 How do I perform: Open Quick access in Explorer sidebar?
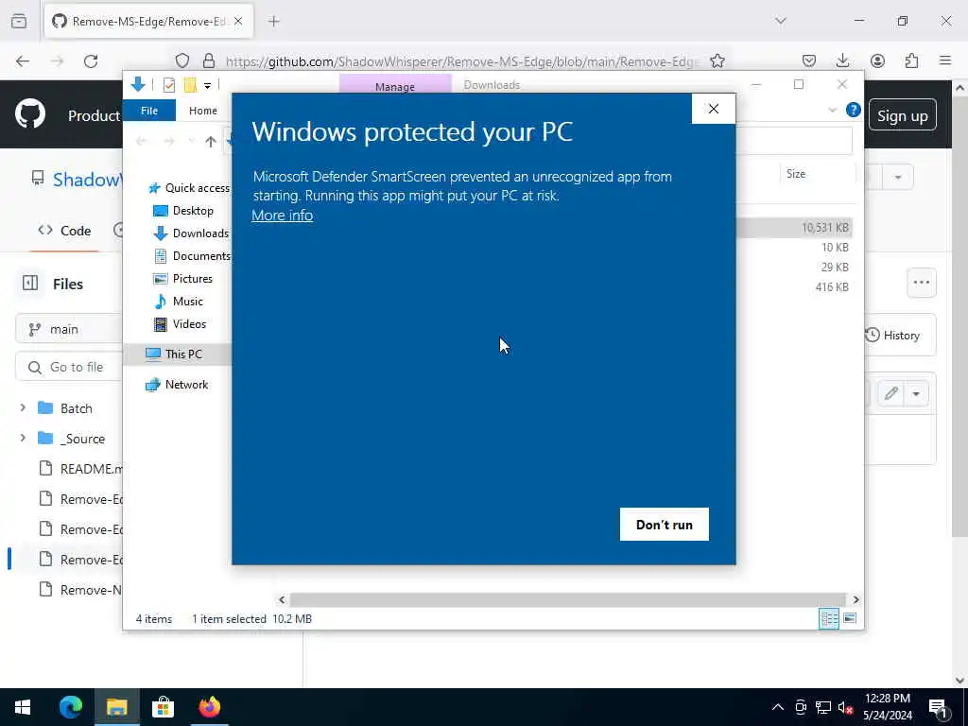coord(197,188)
